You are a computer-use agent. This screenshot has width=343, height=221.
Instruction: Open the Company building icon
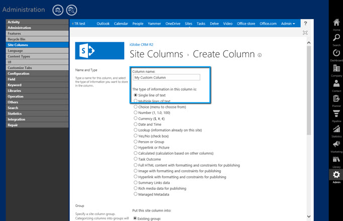point(336,68)
